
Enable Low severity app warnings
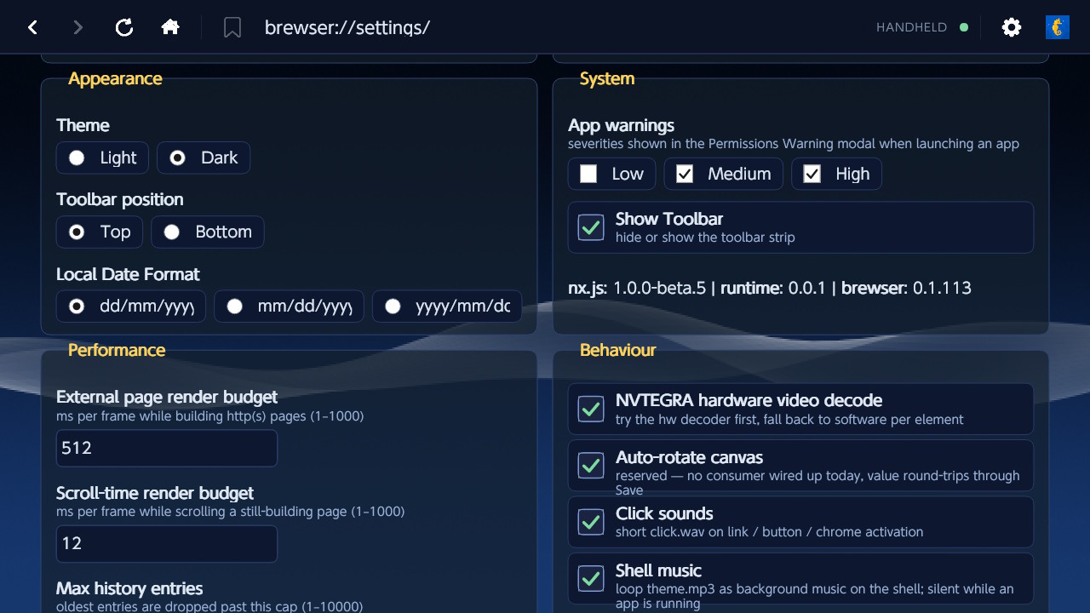point(611,174)
